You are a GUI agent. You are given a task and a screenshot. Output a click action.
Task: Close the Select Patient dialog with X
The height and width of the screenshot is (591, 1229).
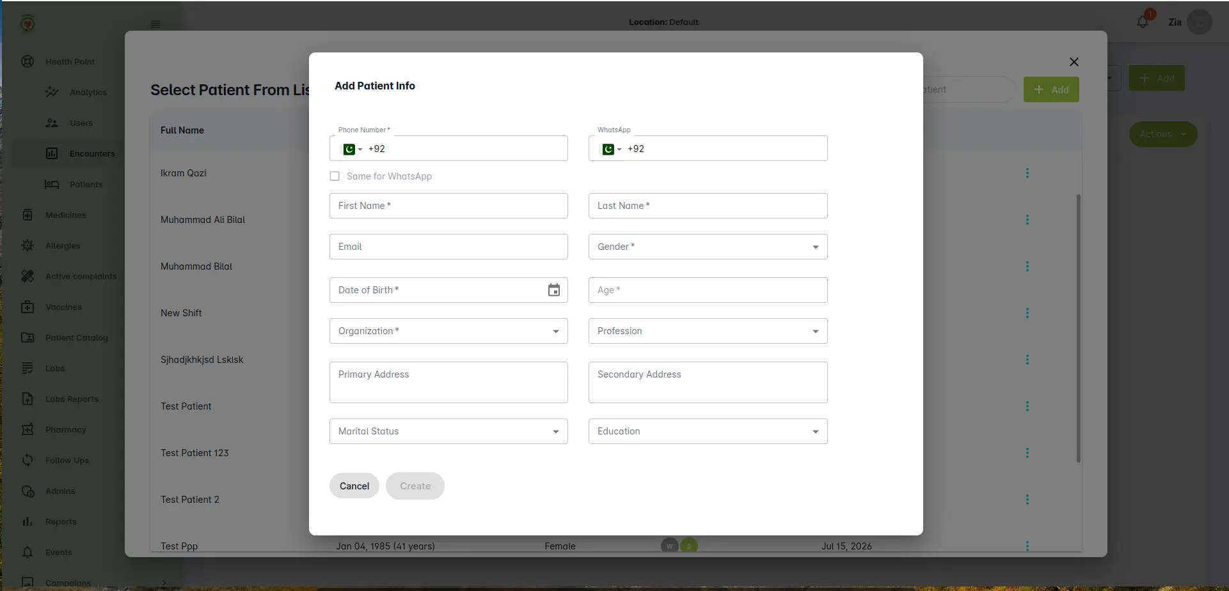[1074, 62]
